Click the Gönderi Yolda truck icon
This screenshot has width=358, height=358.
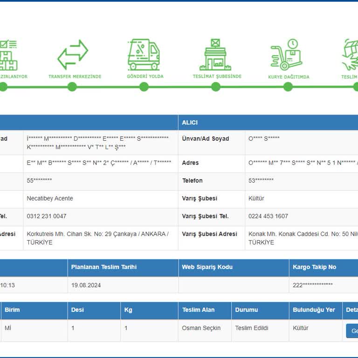[144, 55]
